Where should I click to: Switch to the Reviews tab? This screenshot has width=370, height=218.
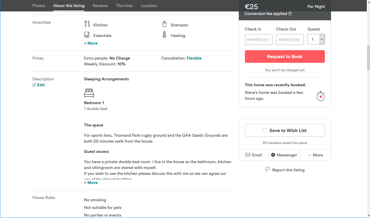tap(100, 6)
